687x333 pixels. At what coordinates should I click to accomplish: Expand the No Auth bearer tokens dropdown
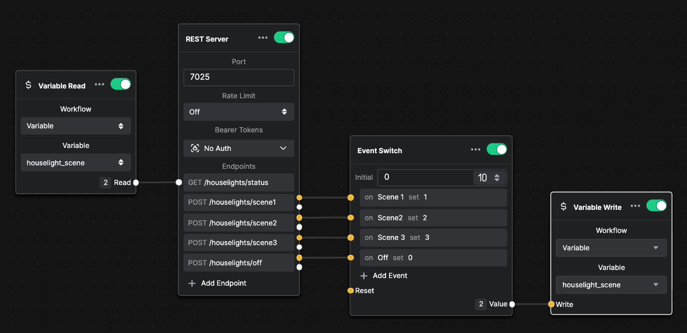coord(239,148)
